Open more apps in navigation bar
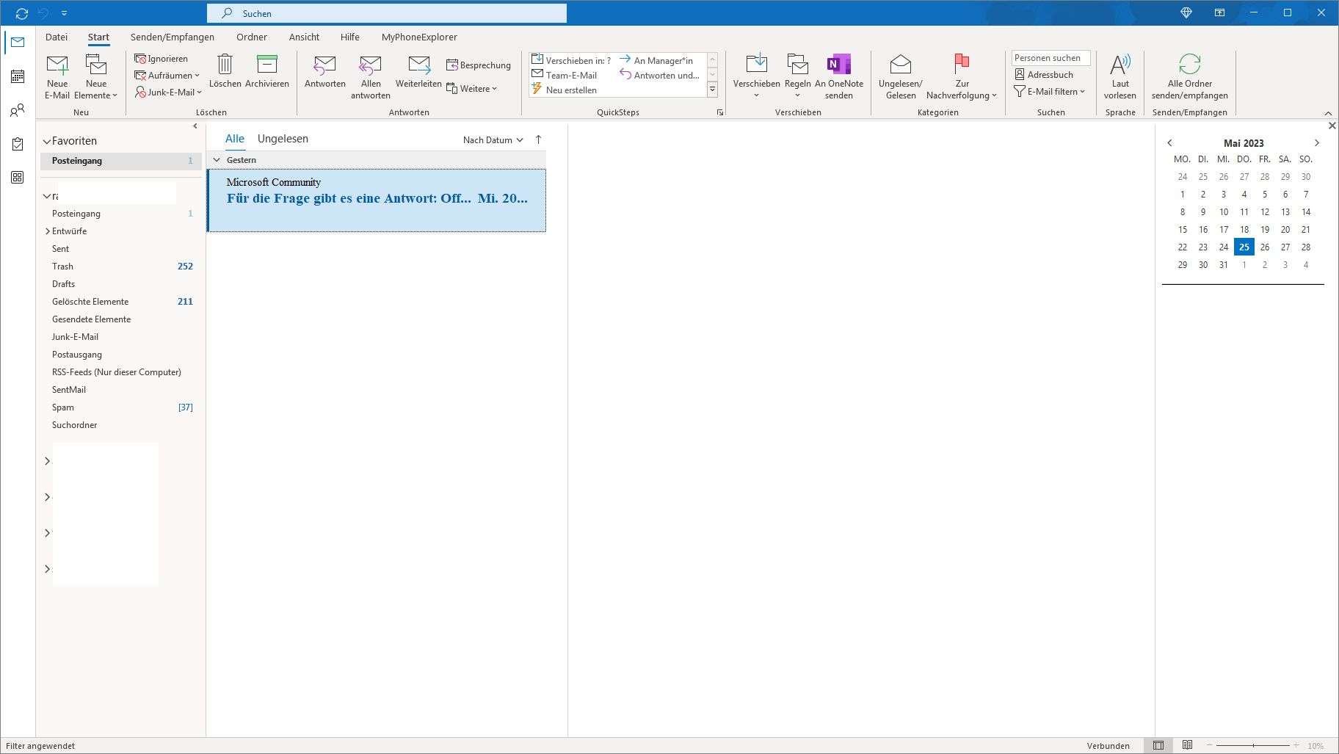This screenshot has width=1339, height=754. pos(18,178)
